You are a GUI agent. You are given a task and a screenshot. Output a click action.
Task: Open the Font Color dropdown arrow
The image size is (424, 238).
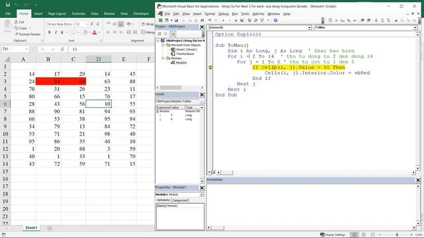point(99,32)
